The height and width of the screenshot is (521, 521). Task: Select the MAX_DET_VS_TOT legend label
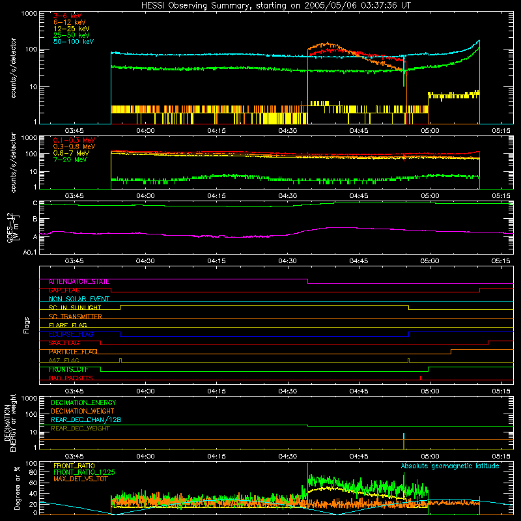coord(80,479)
